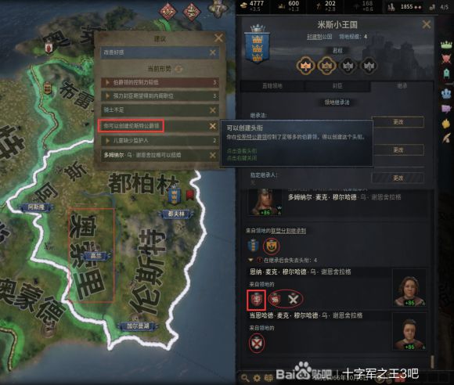The height and width of the screenshot is (385, 454).
Task: Click the crossed-X title shield under 当恩哈德
Action: 257,343
